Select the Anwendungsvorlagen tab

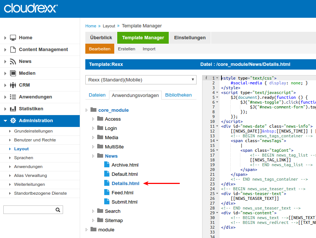pos(135,95)
